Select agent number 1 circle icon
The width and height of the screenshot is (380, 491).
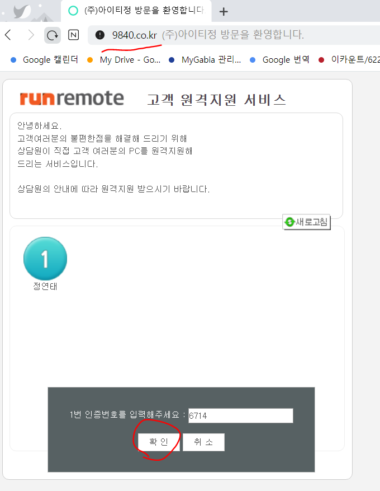pyautogui.click(x=45, y=259)
